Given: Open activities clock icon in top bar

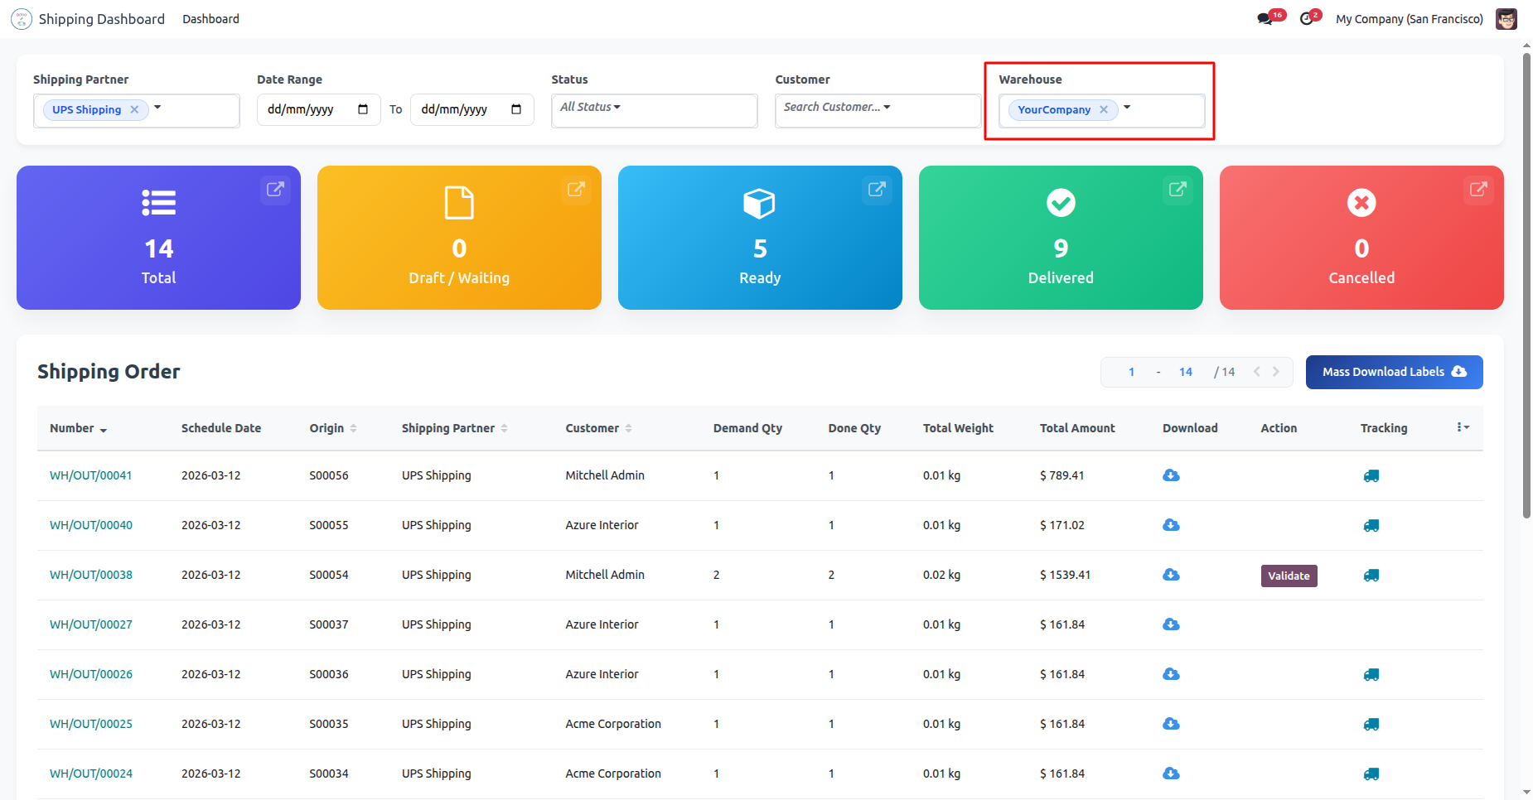Looking at the screenshot, I should [x=1307, y=19].
